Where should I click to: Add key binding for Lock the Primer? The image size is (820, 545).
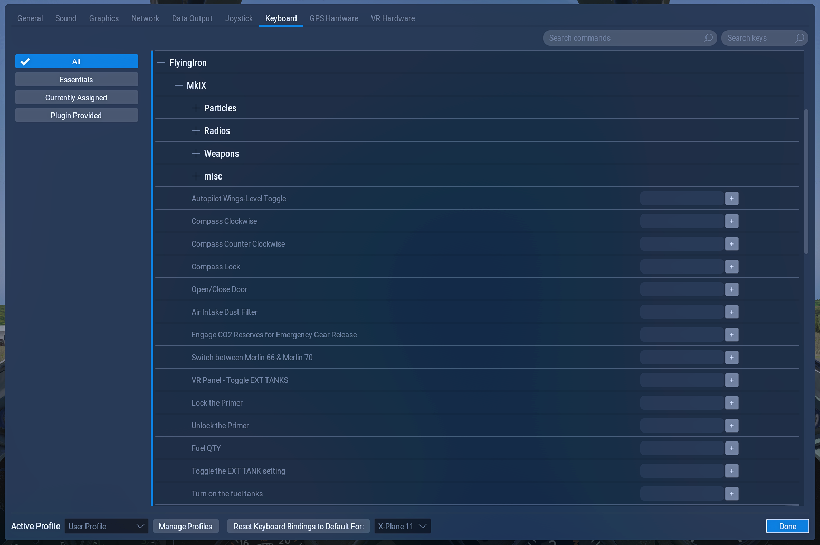[x=731, y=403]
